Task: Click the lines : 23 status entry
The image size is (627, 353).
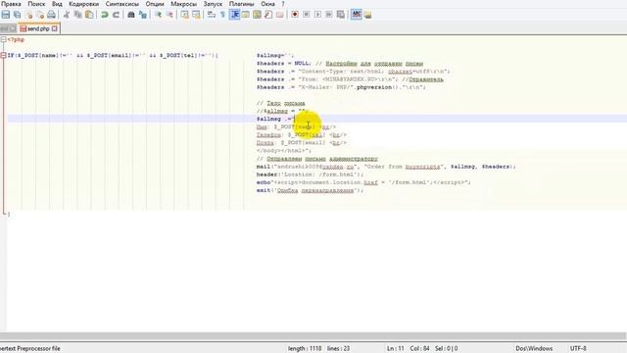Action: coord(338,349)
